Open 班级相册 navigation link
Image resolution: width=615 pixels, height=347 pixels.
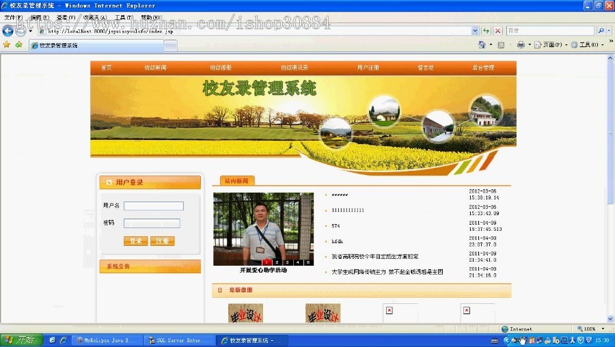221,68
